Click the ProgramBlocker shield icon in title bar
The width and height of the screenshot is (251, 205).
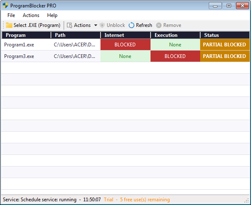coord(5,5)
